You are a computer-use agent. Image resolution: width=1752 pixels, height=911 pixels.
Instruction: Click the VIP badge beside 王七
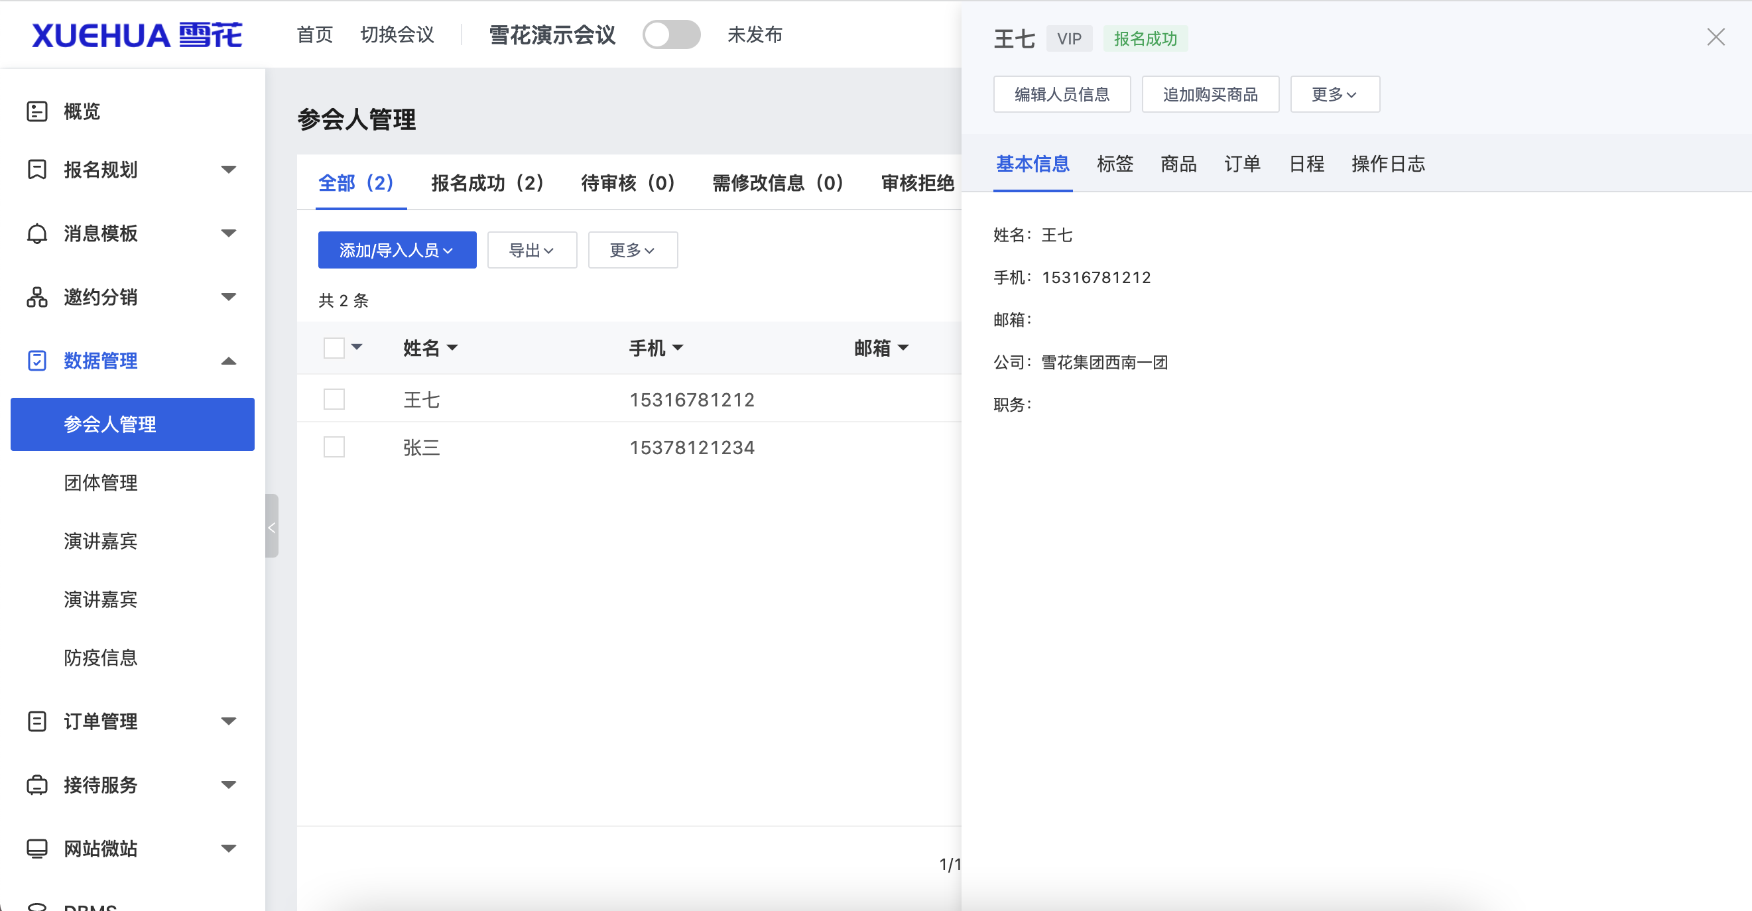click(x=1069, y=38)
